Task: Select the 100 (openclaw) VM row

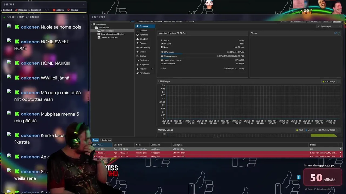Action: pos(112,31)
